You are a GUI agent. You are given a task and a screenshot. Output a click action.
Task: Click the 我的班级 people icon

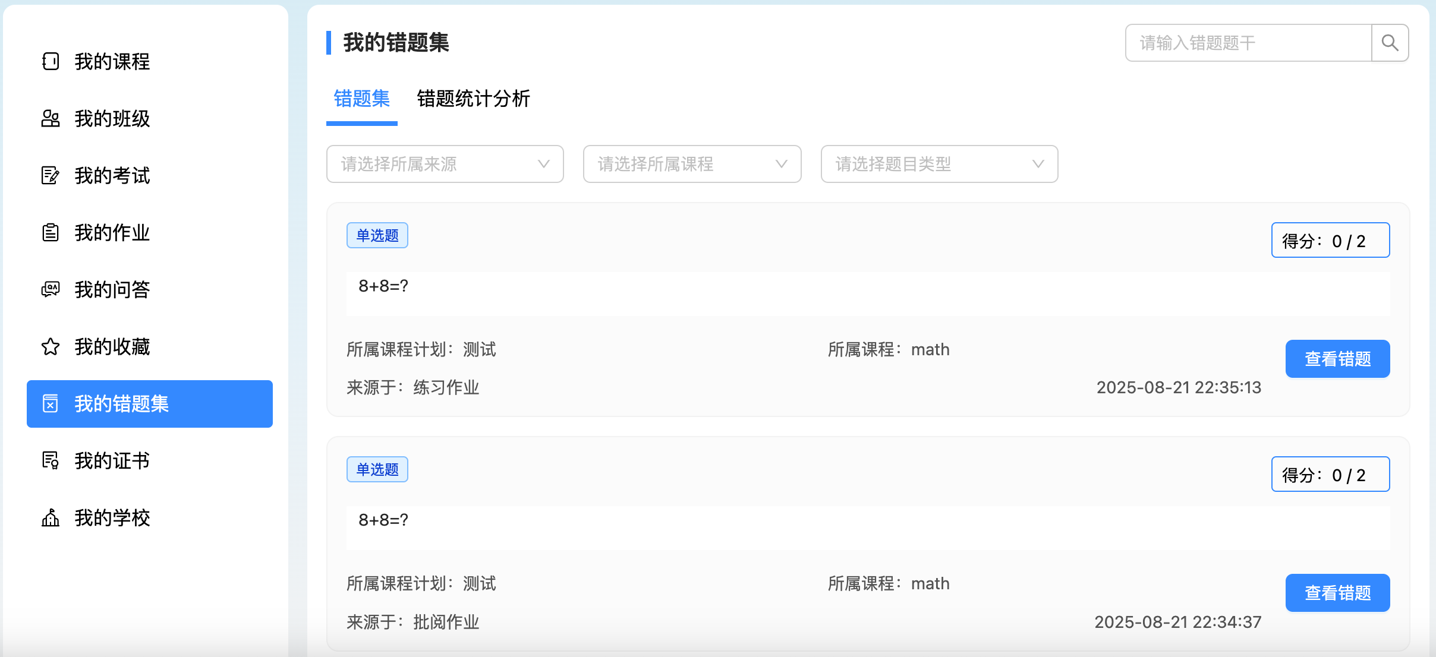point(51,118)
